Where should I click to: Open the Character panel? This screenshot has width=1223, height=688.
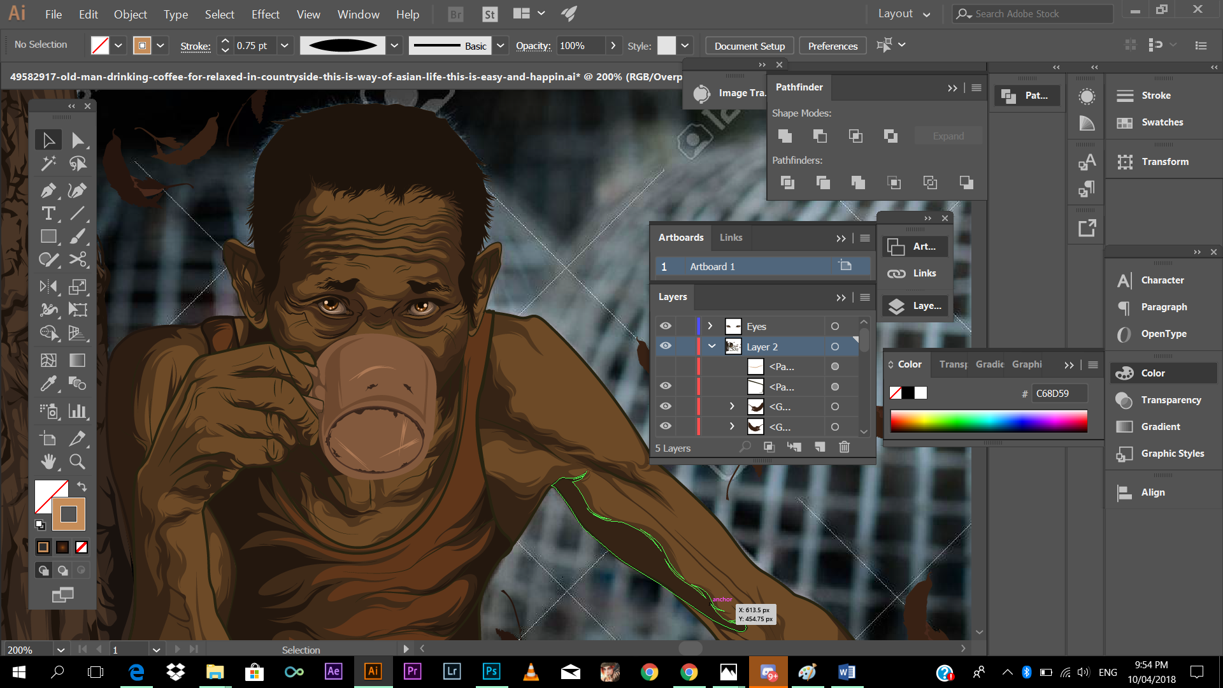coord(1162,280)
